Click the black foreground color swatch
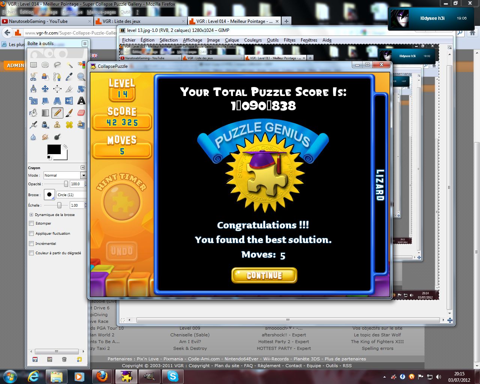 point(54,149)
